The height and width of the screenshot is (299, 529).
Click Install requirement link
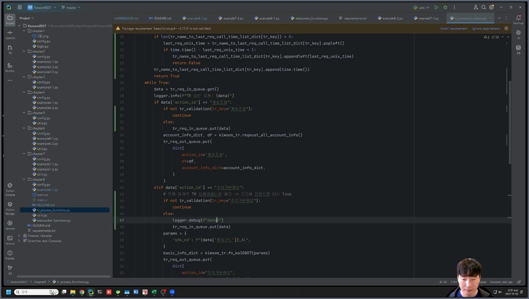(x=454, y=29)
